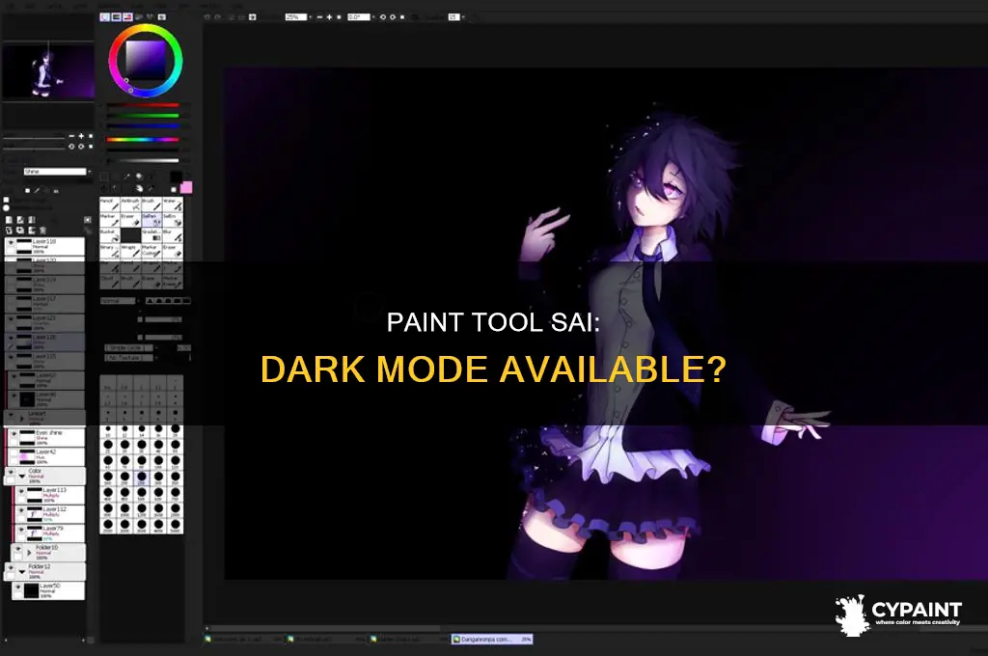
Task: Undo with the top toolbar arrow
Action: [x=206, y=17]
